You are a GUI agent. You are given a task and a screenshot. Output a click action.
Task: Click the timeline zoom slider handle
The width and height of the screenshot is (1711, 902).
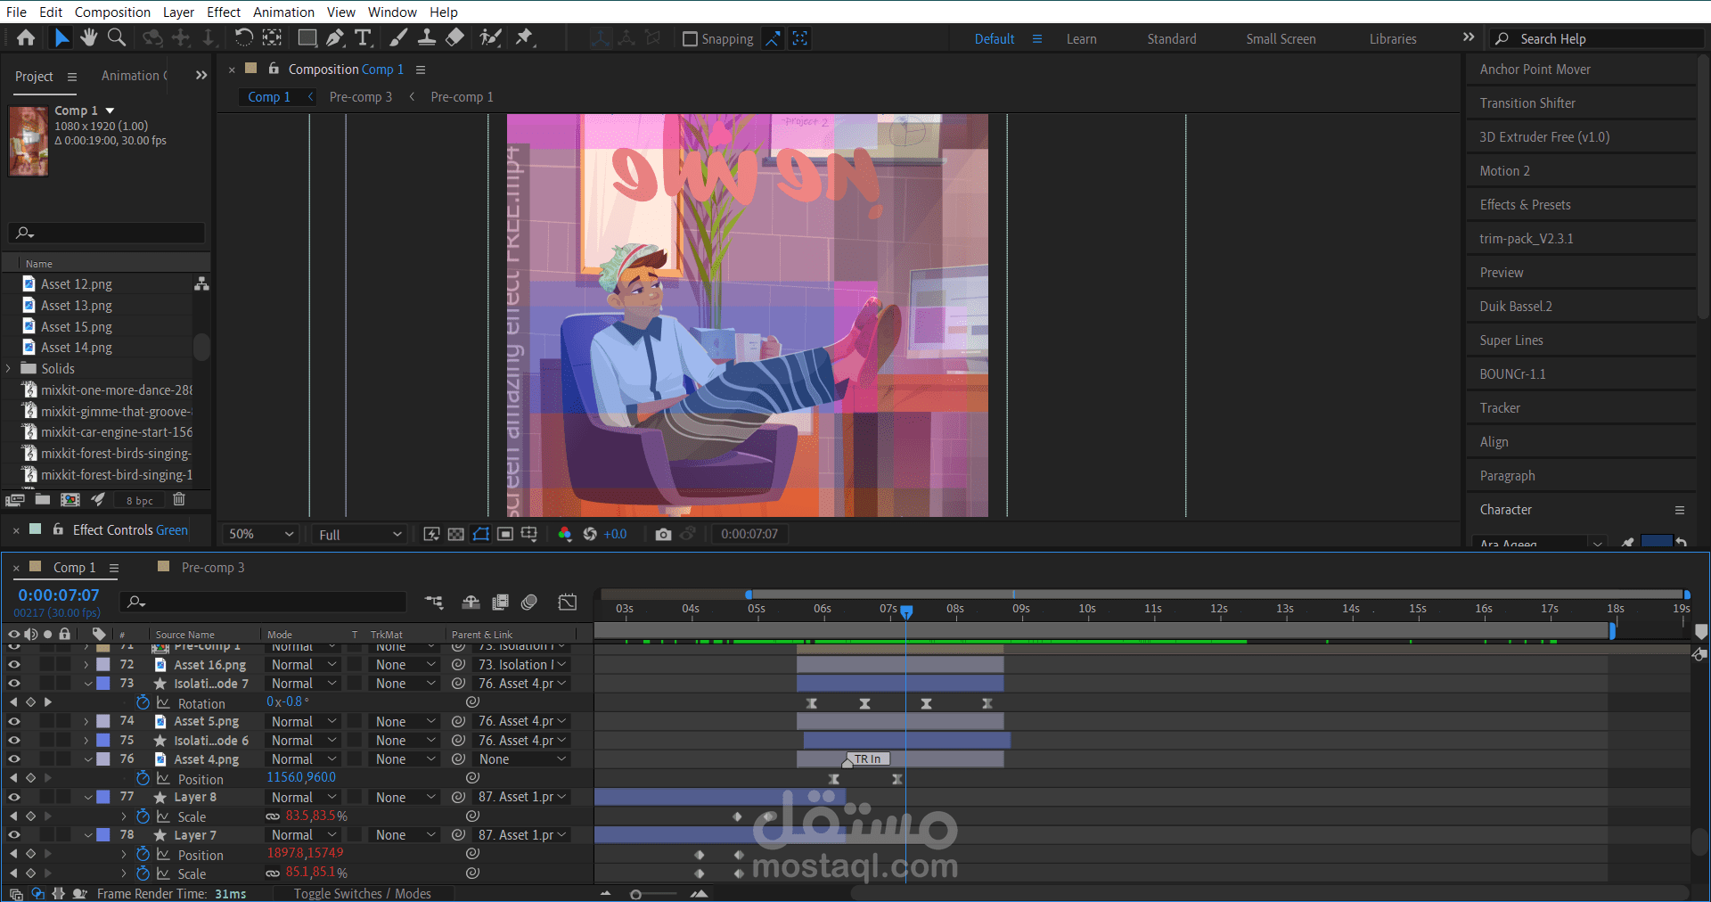click(635, 894)
